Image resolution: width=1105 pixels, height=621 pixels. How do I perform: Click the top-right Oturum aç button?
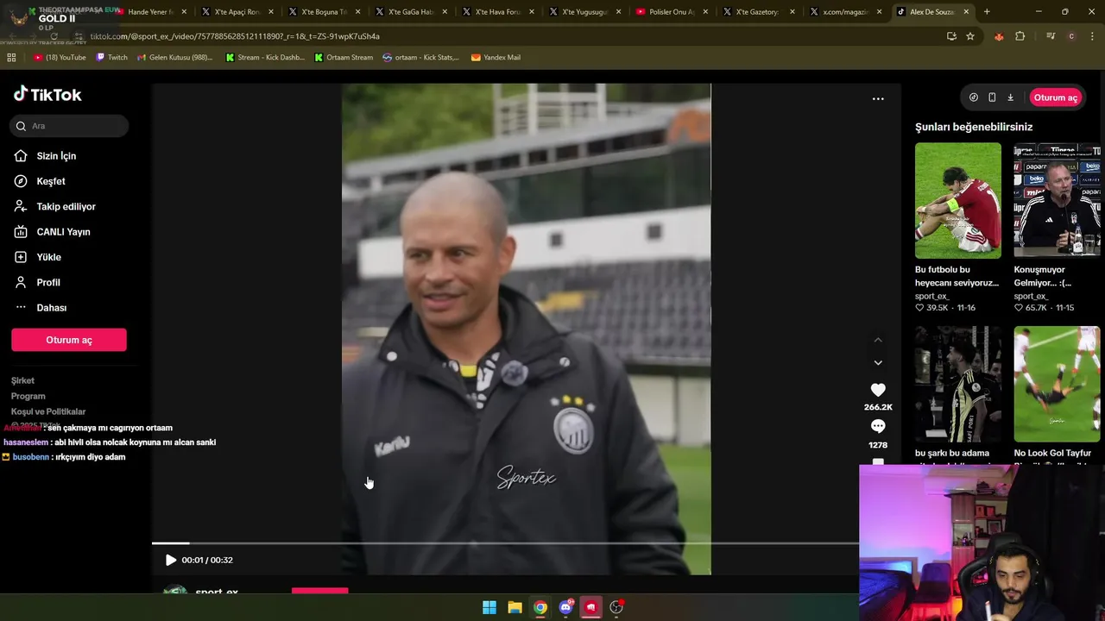[1056, 97]
